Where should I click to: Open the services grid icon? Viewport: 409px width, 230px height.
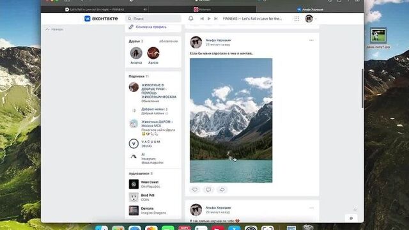pyautogui.click(x=297, y=19)
